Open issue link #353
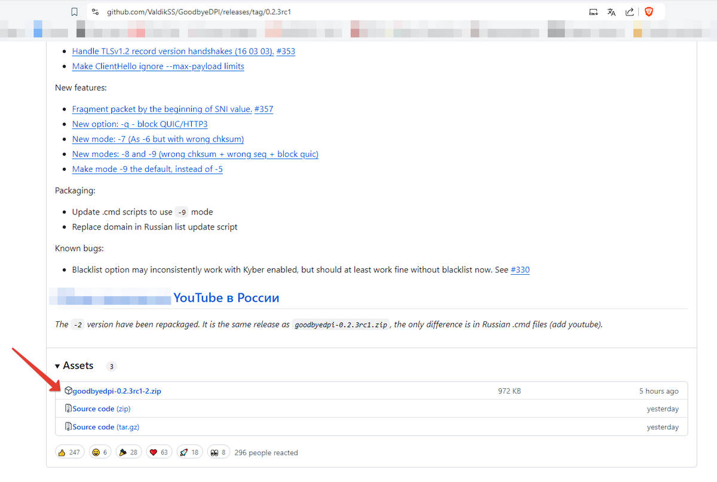The width and height of the screenshot is (717, 482). click(x=286, y=51)
